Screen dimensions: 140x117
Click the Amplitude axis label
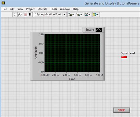pyautogui.click(x=36, y=53)
